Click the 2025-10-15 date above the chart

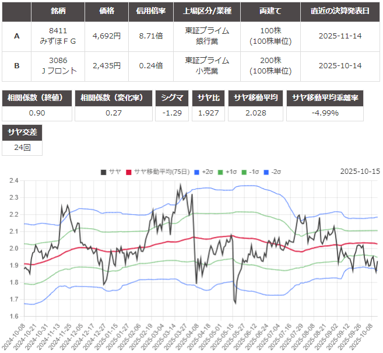point(360,171)
